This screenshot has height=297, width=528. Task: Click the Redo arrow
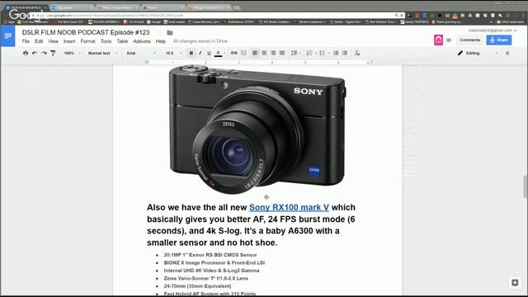pyautogui.click(x=44, y=53)
